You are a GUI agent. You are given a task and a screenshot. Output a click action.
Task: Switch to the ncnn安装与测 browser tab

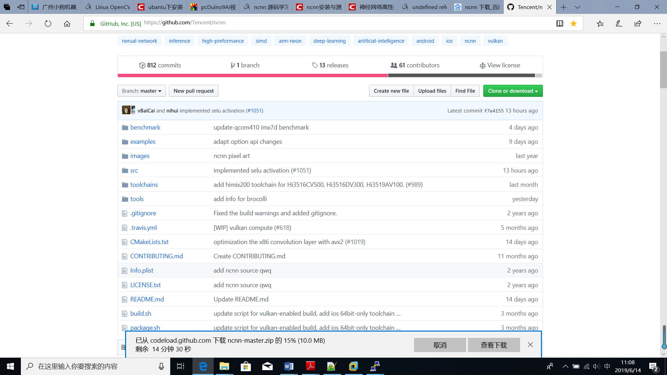319,7
